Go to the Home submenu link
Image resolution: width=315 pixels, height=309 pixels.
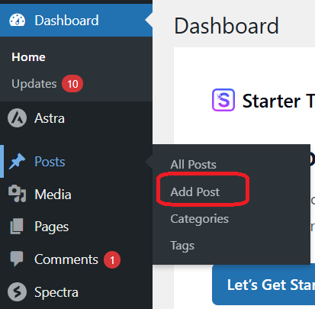click(28, 57)
